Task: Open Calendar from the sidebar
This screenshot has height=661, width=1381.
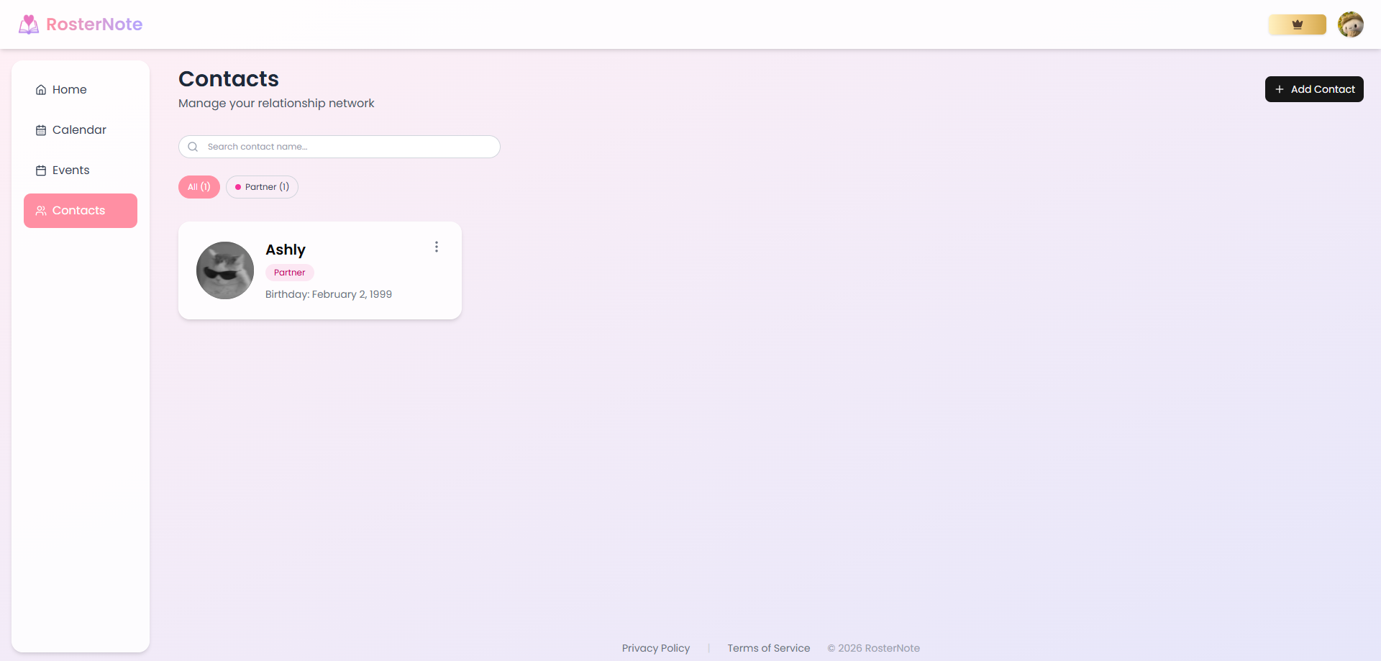Action: 81,130
